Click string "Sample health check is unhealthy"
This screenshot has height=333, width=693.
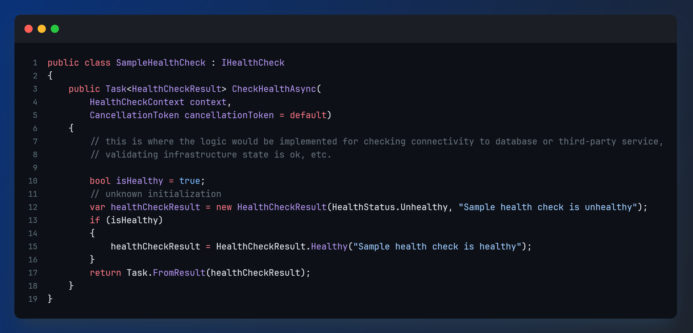coord(548,207)
